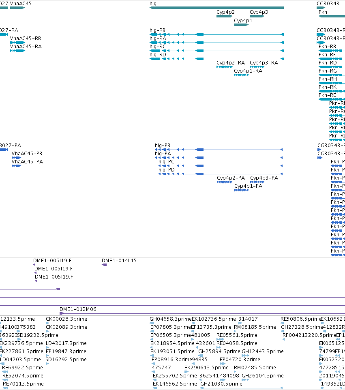Open EST EP06505.3prime
345x390 pixels.
(x=171, y=335)
